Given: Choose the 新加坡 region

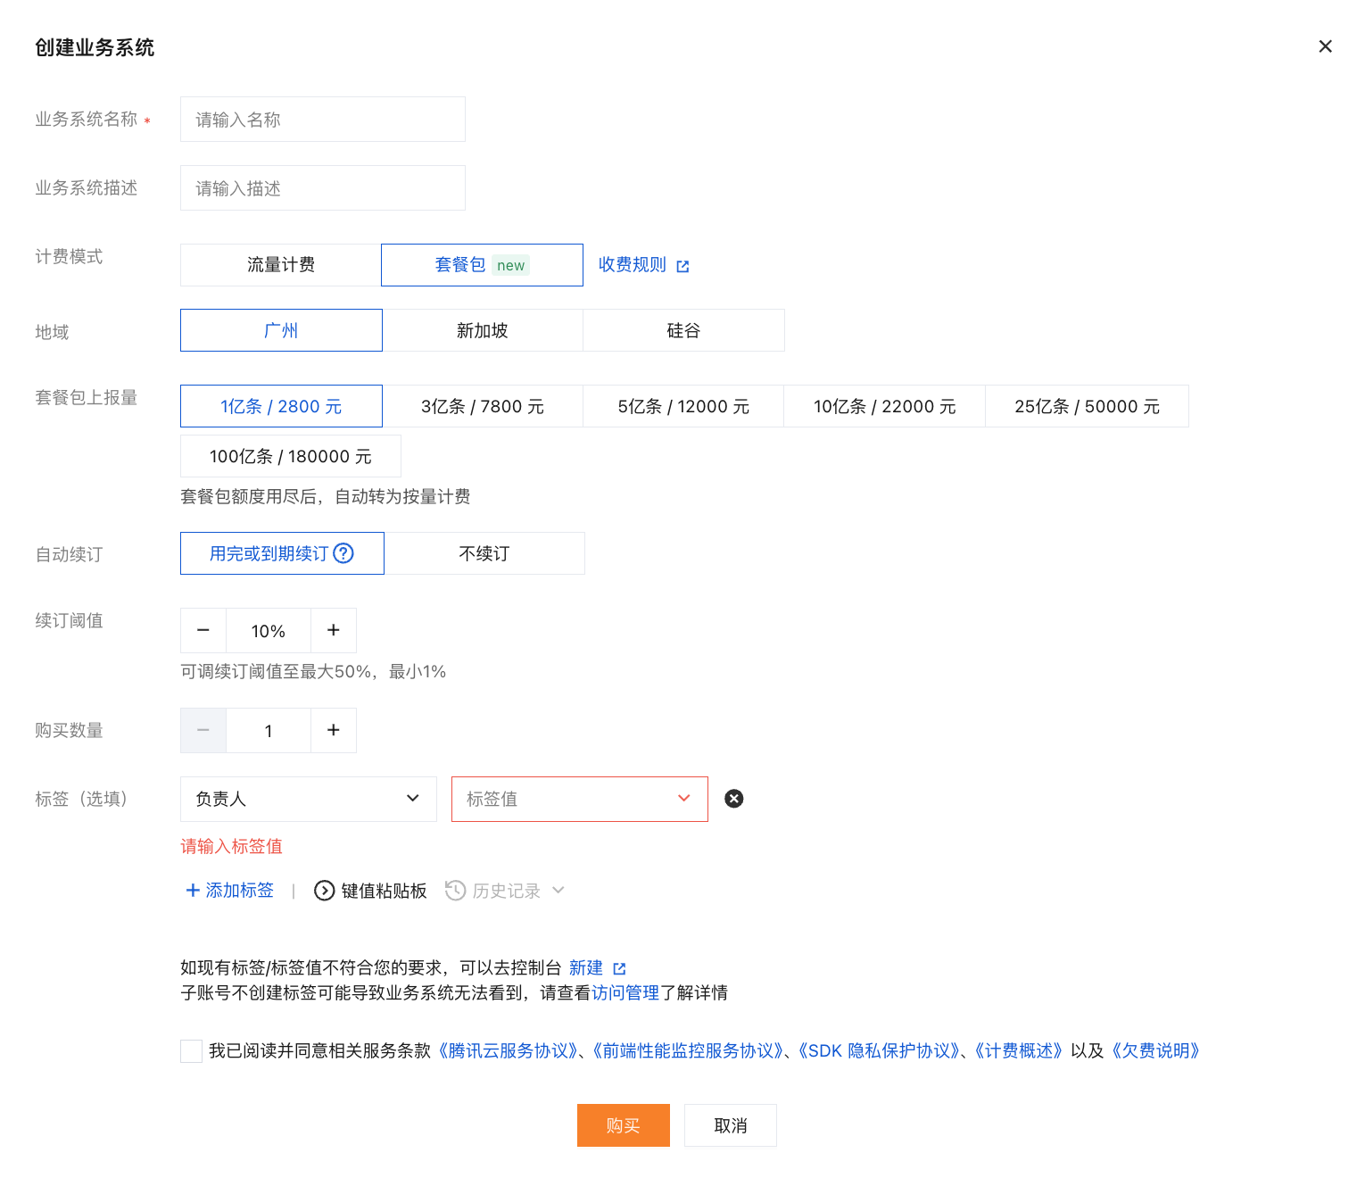Looking at the screenshot, I should [x=483, y=330].
